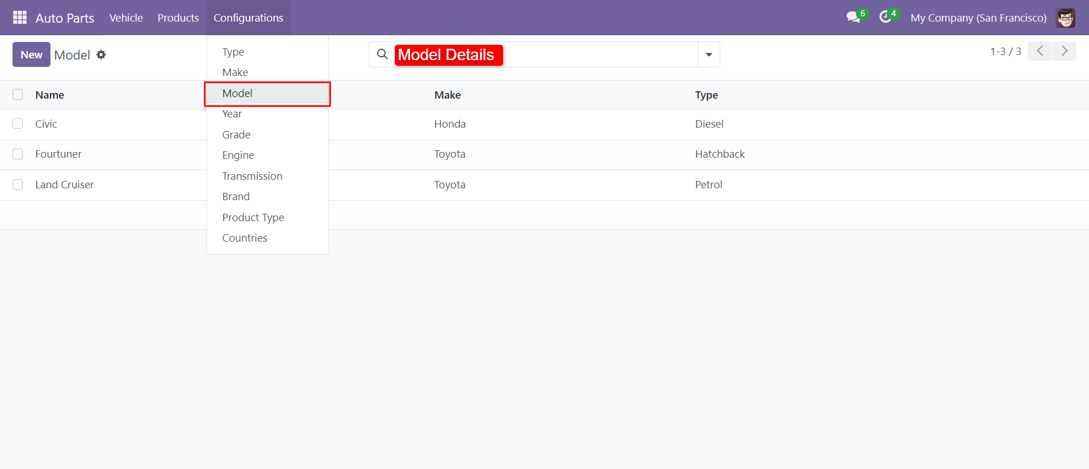Image resolution: width=1089 pixels, height=469 pixels.
Task: Select the Land Cruiser row checkbox
Action: point(18,184)
